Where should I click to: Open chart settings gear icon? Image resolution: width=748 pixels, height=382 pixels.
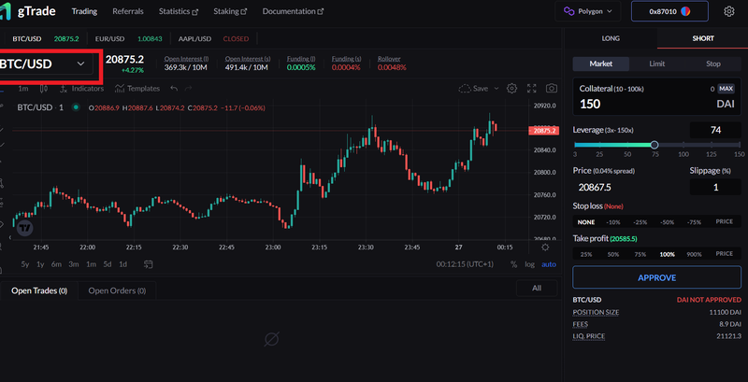point(511,89)
